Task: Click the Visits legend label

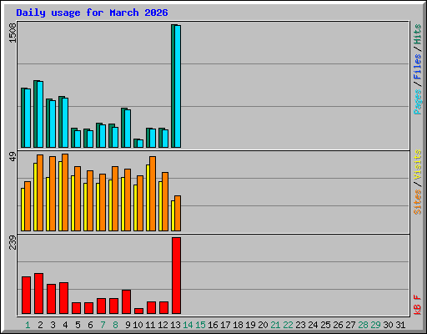Action: [417, 165]
